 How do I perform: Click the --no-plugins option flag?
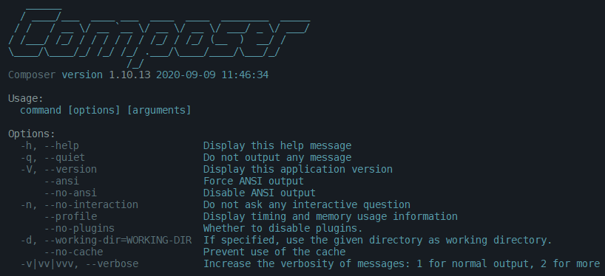79,228
